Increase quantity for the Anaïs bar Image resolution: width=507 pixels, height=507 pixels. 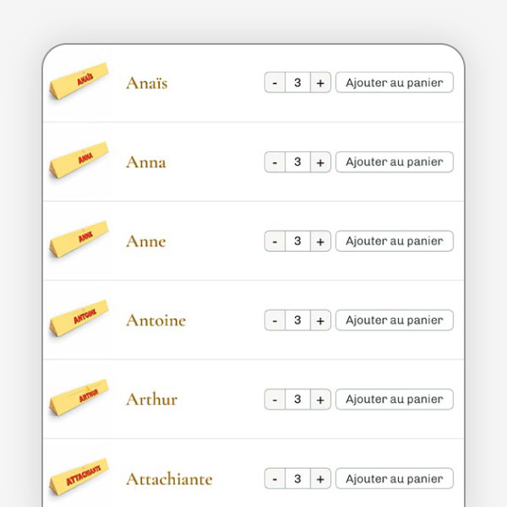pos(320,83)
